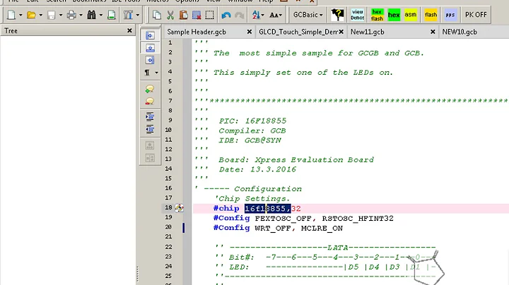The width and height of the screenshot is (509, 285).
Task: Open the A-Z sort dropdown
Action: 258,15
